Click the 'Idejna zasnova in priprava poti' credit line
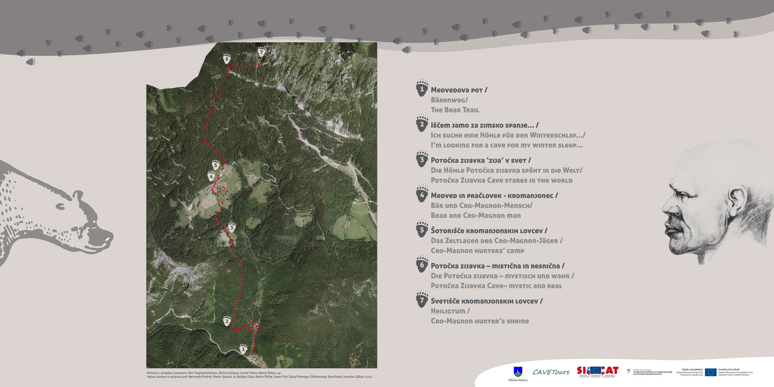Image resolution: width=774 pixels, height=387 pixels. pyautogui.click(x=260, y=377)
